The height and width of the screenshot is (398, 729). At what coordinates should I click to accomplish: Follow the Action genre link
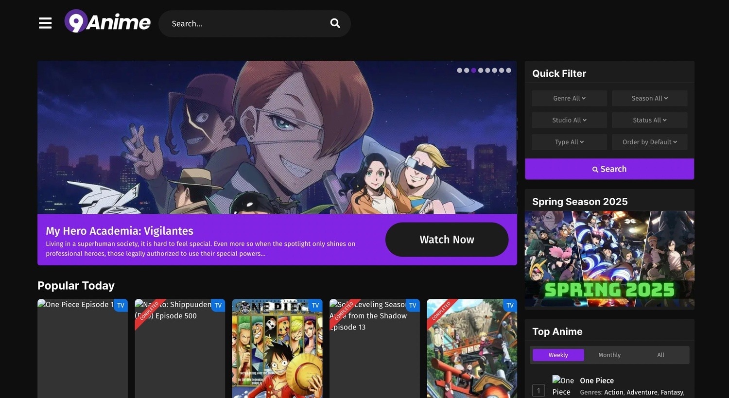tap(613, 392)
